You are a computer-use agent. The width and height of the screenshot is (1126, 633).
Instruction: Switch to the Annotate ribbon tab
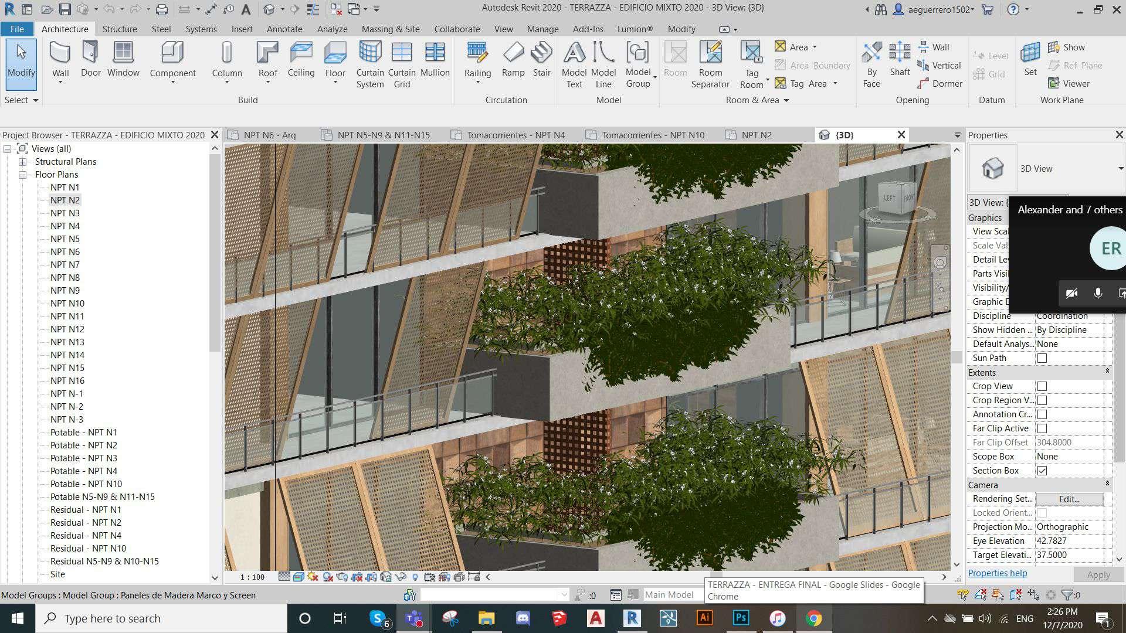tap(284, 29)
